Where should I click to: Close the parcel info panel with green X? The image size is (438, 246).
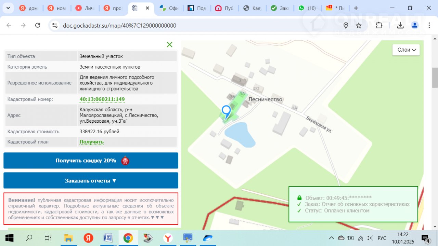(169, 44)
